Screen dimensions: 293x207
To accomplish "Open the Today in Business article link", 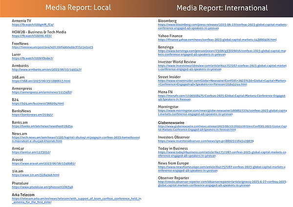I will (222, 154).
